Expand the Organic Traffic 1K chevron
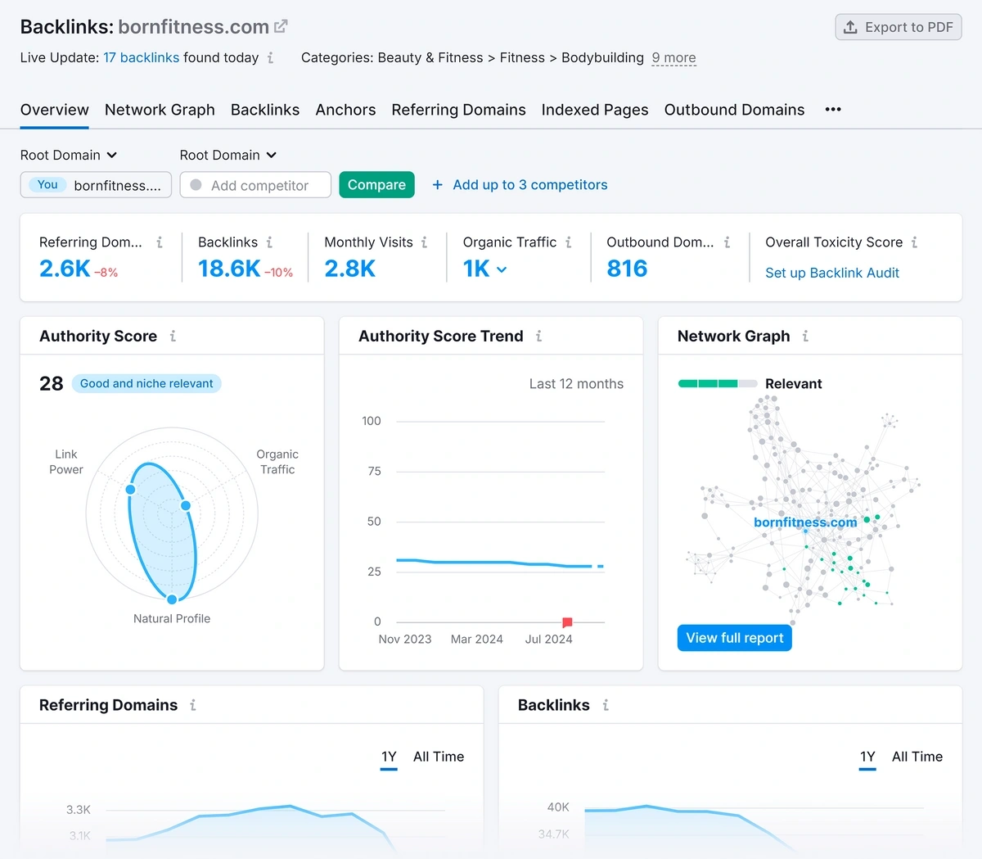Image resolution: width=982 pixels, height=859 pixels. 502,269
